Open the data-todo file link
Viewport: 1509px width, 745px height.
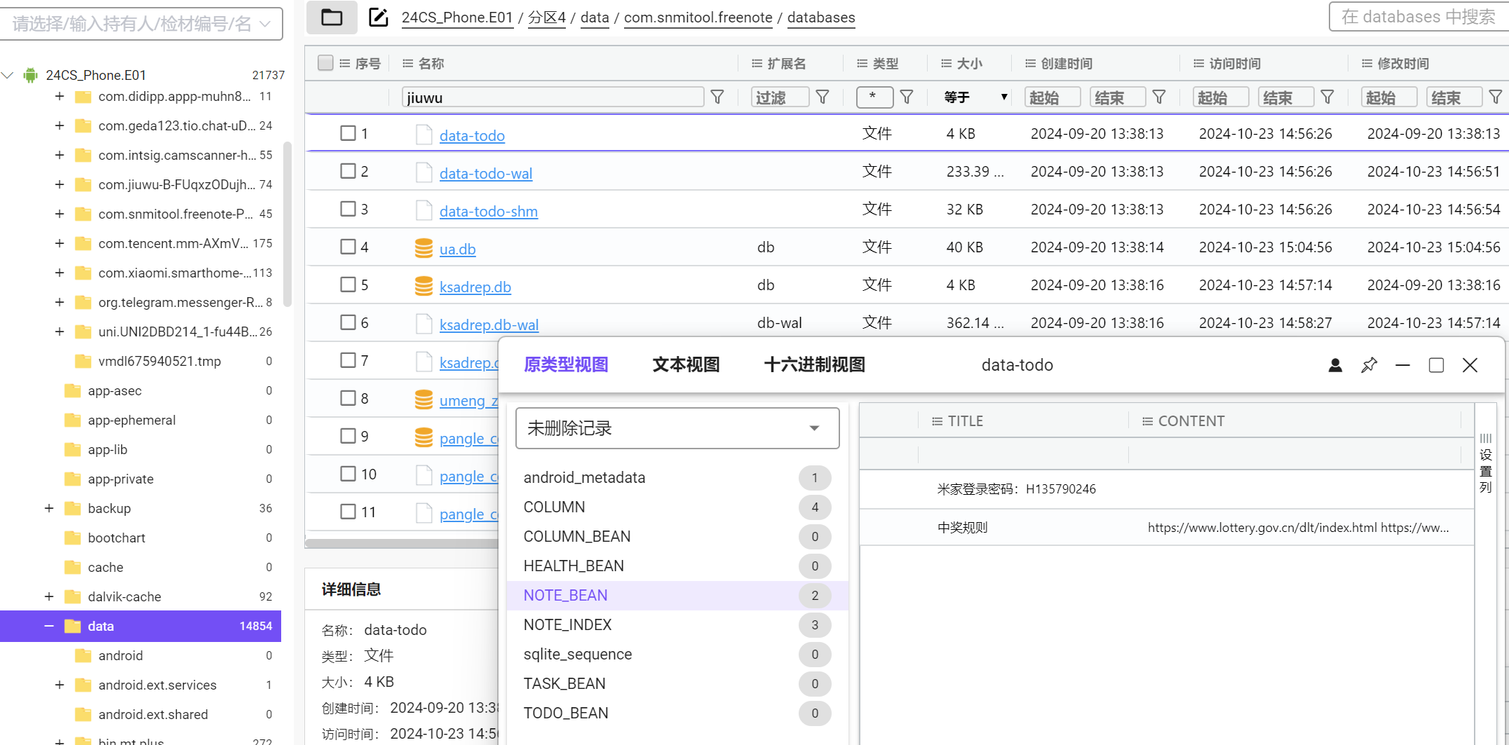pos(472,135)
